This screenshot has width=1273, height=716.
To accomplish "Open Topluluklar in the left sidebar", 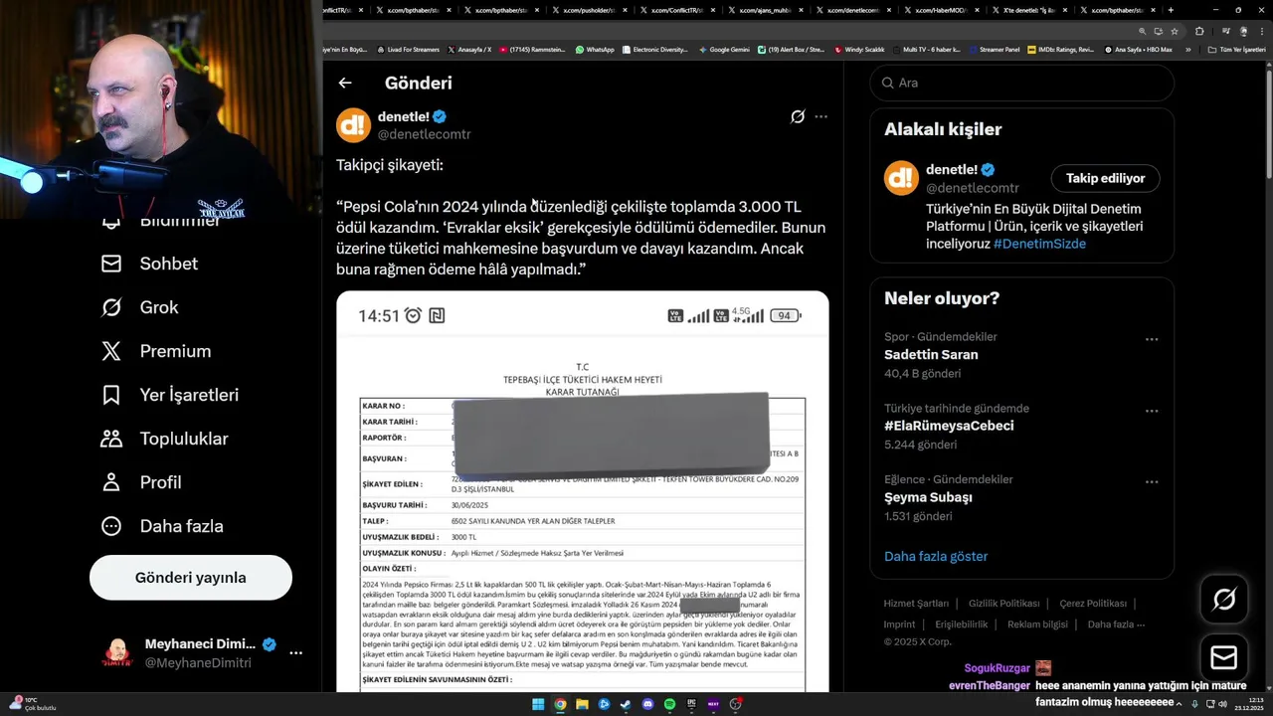I will [x=164, y=439].
